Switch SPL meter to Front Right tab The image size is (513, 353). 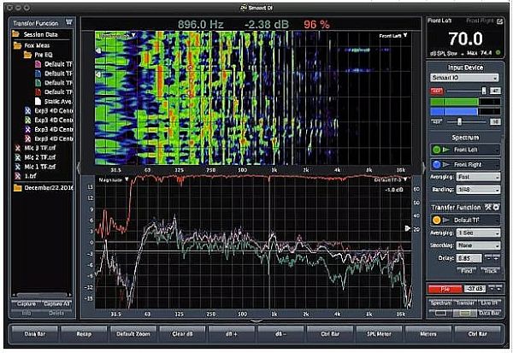pyautogui.click(x=480, y=21)
